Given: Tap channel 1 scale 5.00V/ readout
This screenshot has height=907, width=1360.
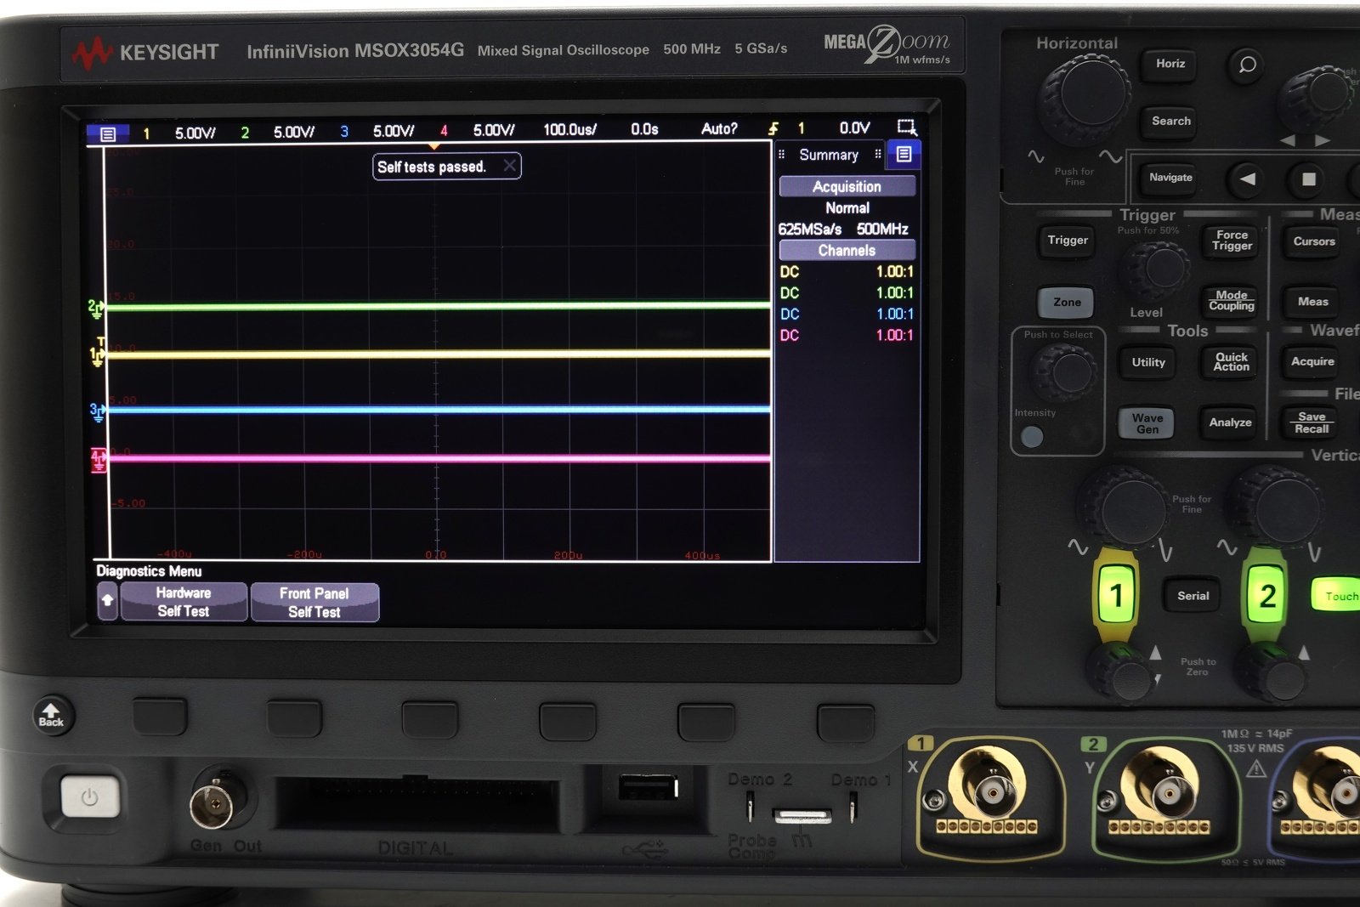Looking at the screenshot, I should click(x=195, y=133).
